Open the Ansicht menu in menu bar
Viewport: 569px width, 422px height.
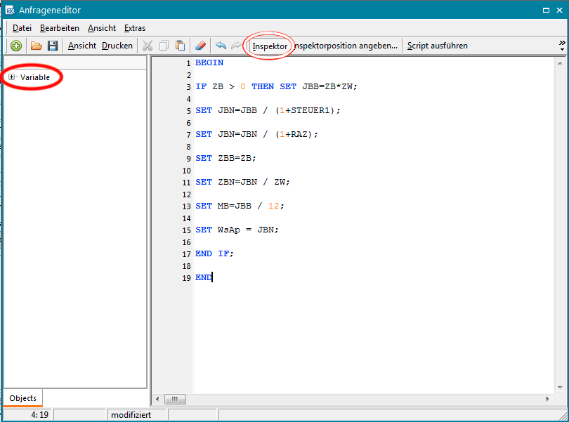[102, 28]
